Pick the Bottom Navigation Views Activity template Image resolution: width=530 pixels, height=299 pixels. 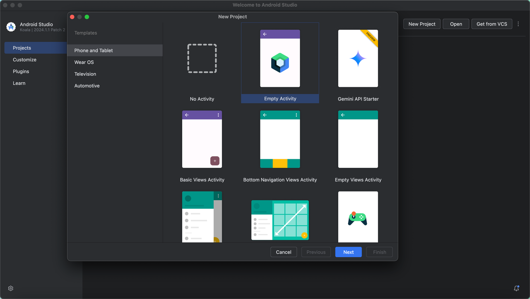[280, 139]
